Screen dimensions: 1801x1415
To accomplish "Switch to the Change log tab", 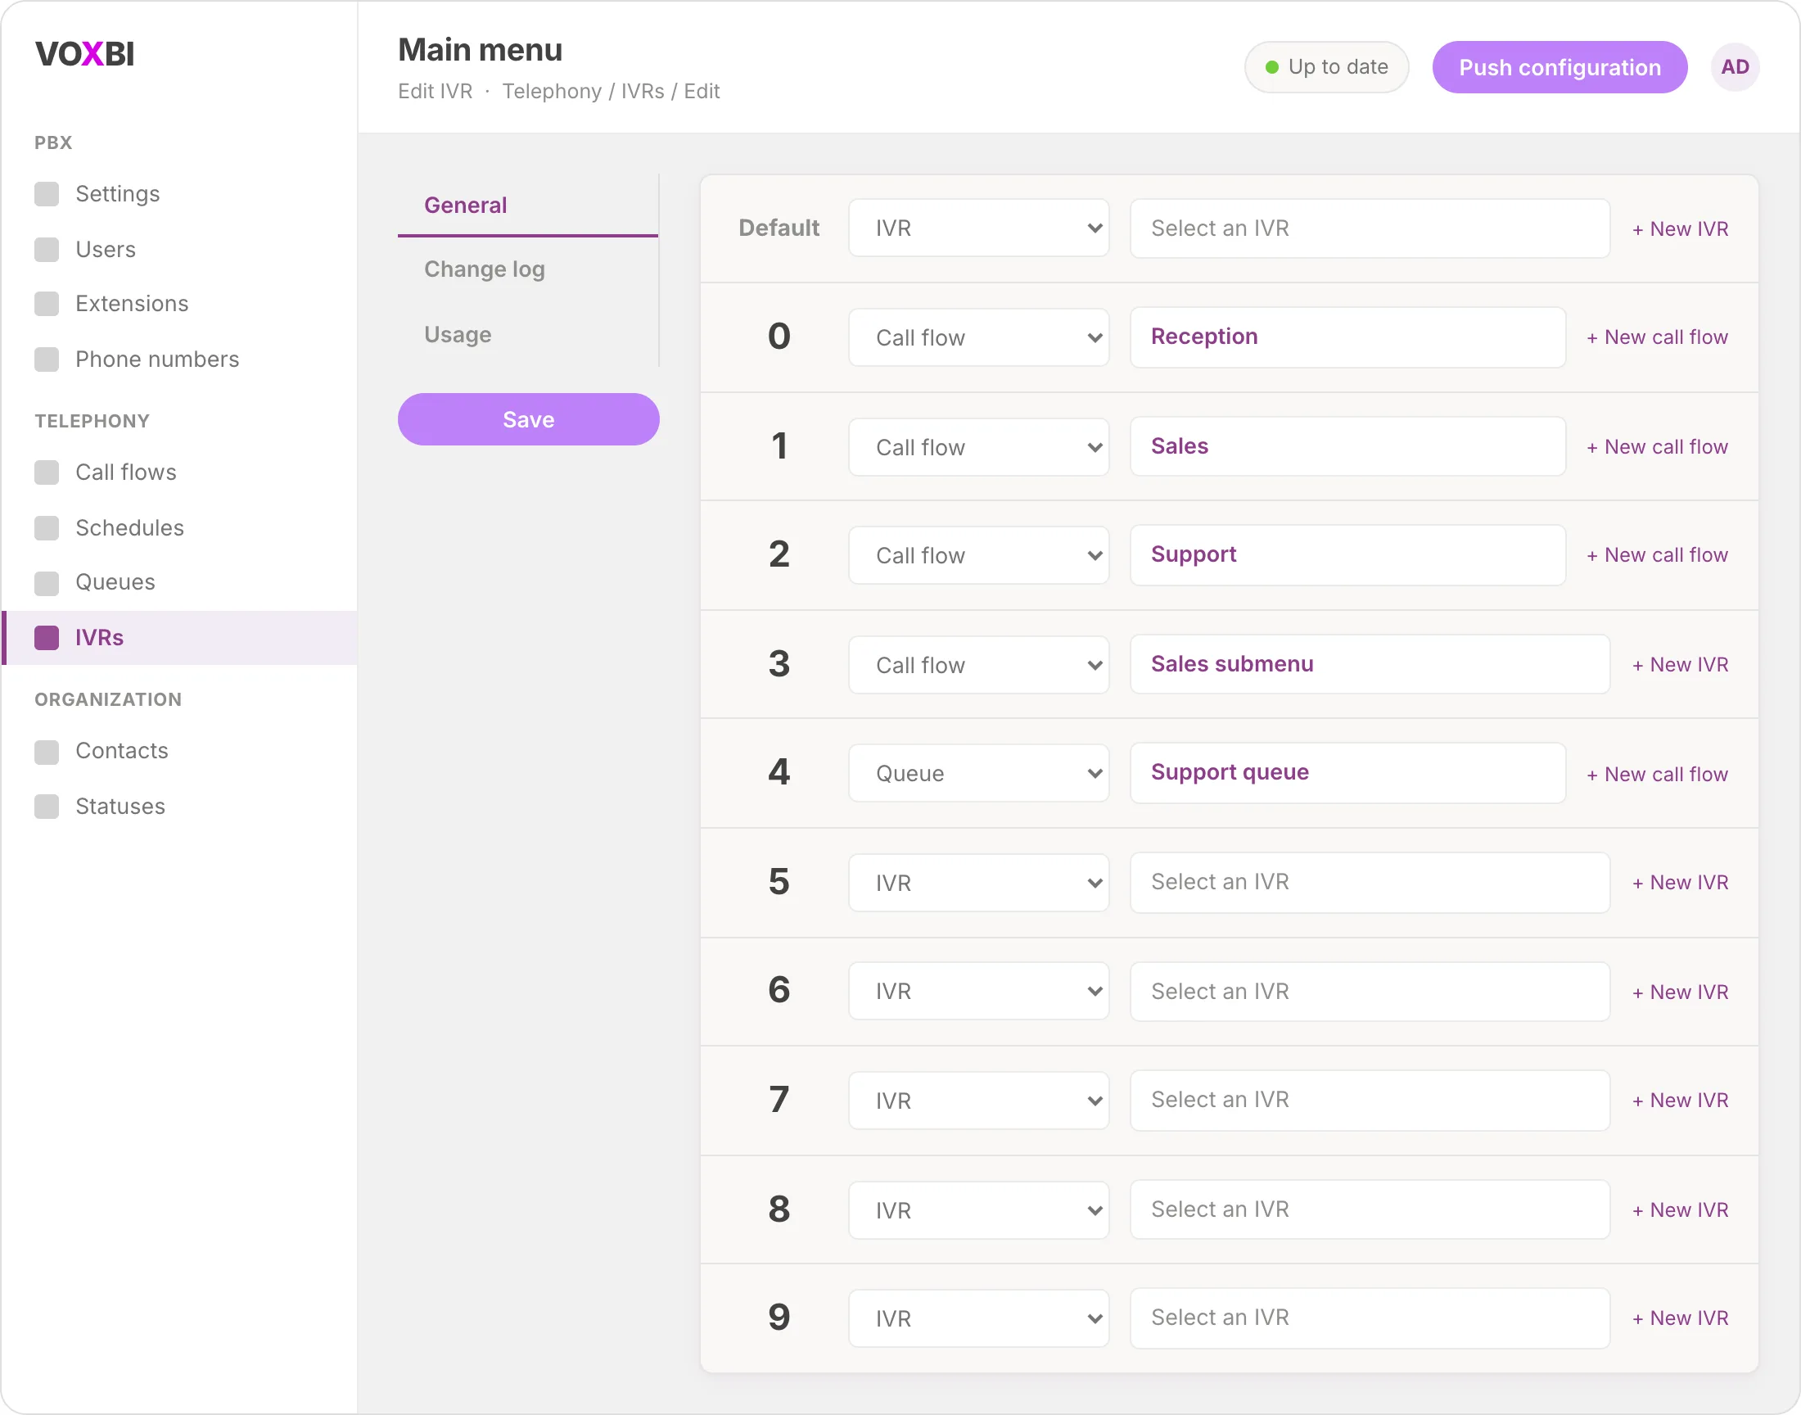I will click(x=527, y=269).
